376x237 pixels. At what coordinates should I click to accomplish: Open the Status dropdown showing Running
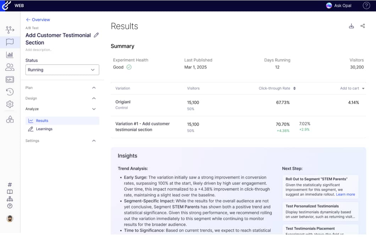tap(62, 70)
